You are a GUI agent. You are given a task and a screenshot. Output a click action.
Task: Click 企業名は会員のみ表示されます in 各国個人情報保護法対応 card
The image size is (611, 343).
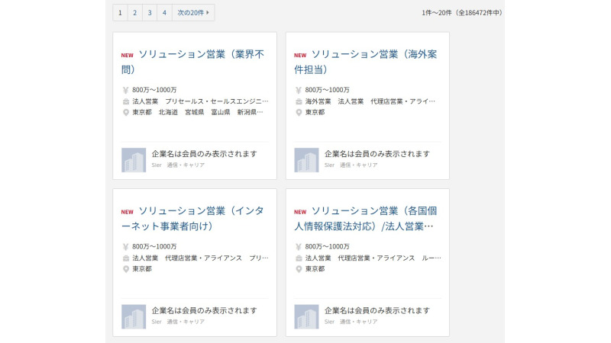377,311
